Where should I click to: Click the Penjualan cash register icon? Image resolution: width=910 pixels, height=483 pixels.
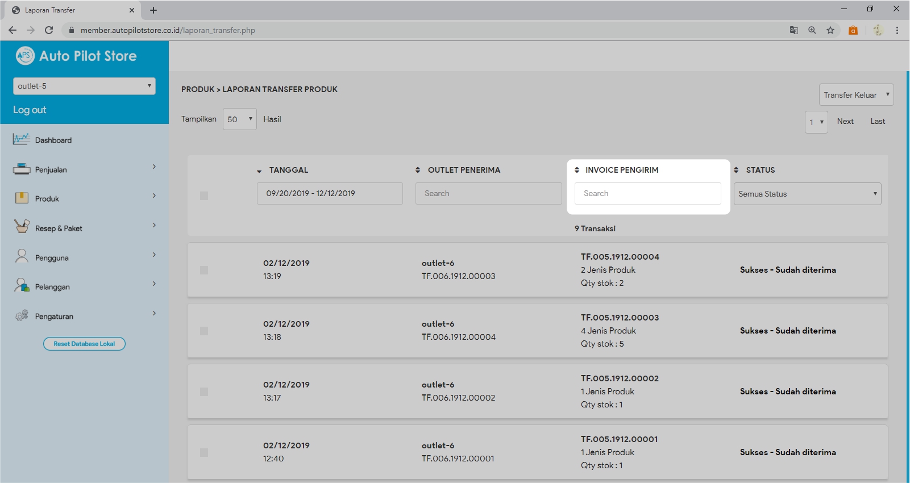pos(21,169)
